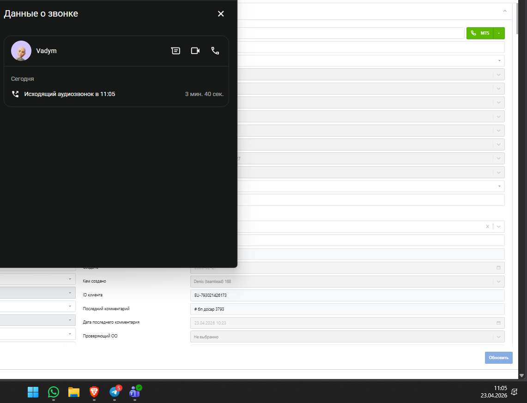Click the Проверяющий ОО label
This screenshot has width=527, height=403.
[x=100, y=336]
